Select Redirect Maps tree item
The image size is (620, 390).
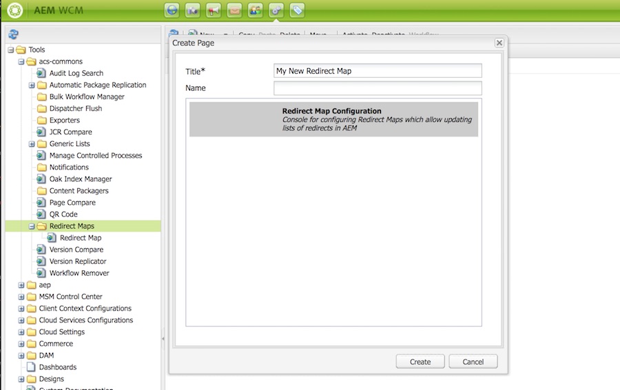point(72,226)
